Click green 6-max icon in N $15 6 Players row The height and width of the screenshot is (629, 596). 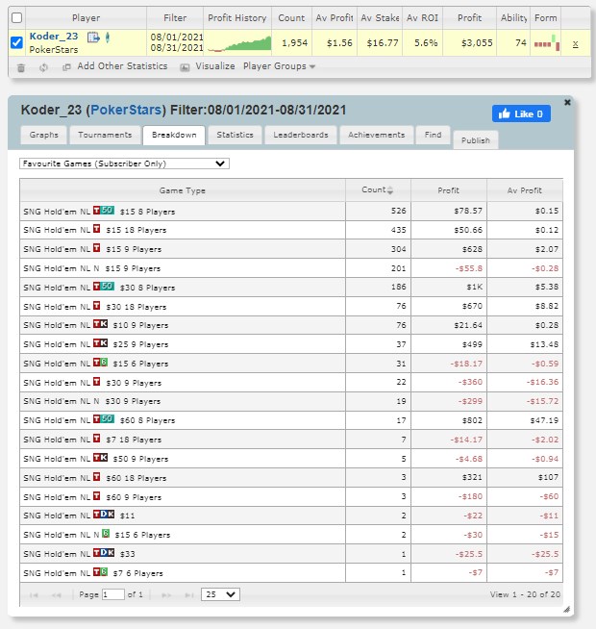coord(106,534)
